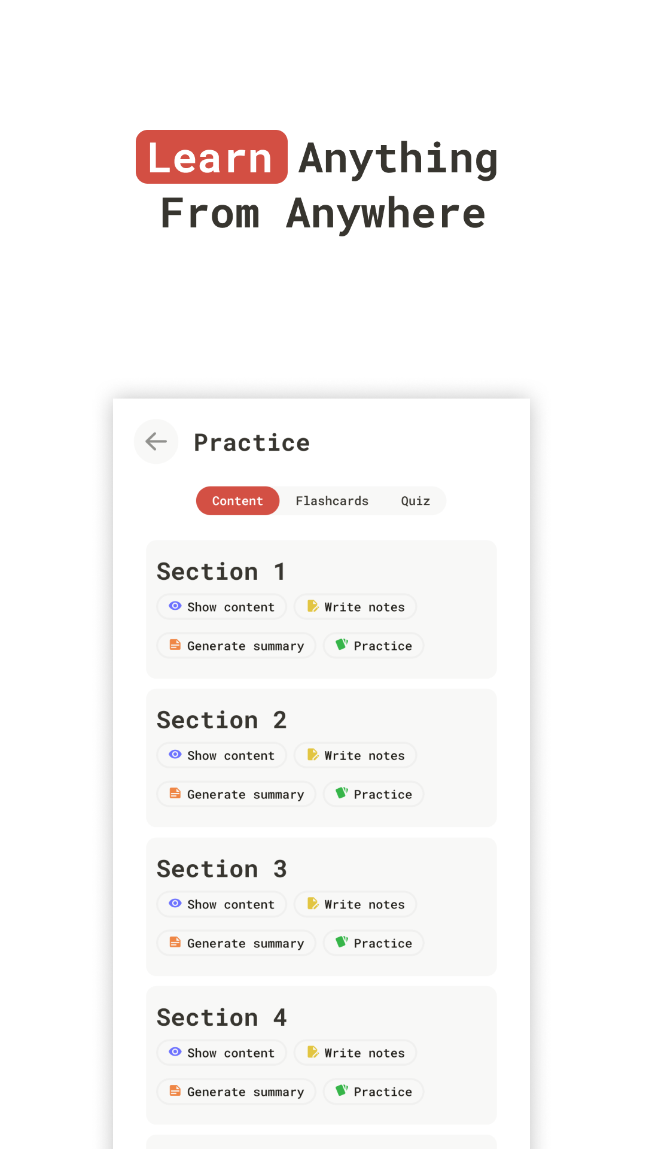
Task: Open the Quiz tab
Action: (x=415, y=501)
